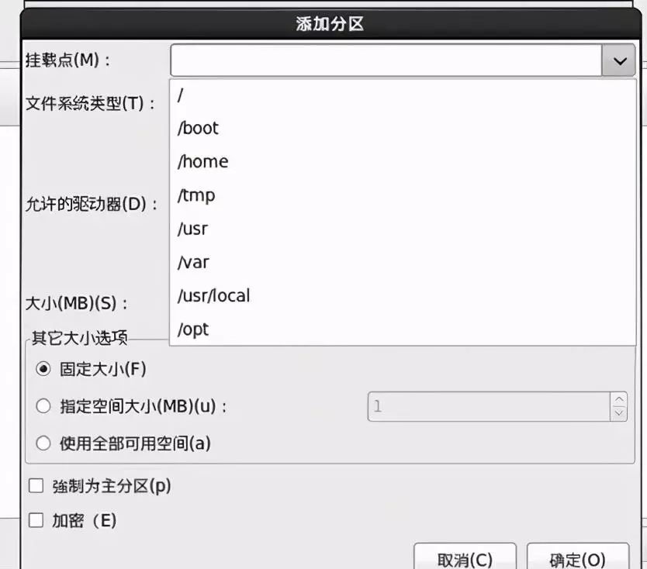Screen dimensions: 647x569
Task: Enable the 指定空间大小(MB) radio option
Action: (43, 406)
